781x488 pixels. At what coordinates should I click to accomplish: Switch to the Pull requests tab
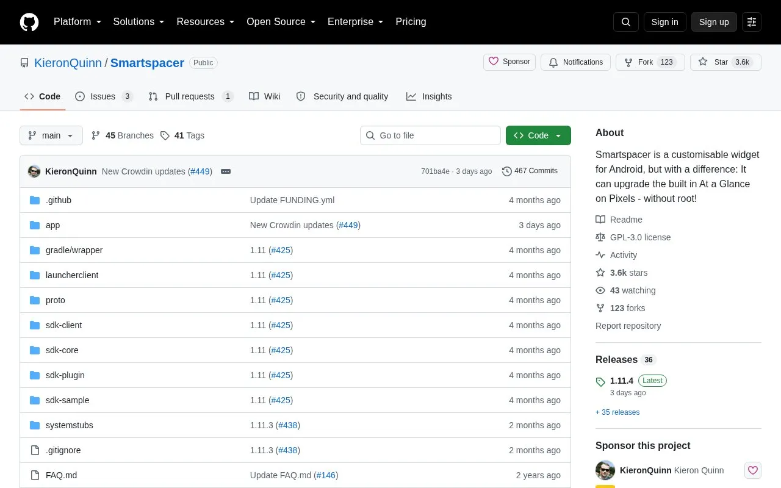click(191, 96)
